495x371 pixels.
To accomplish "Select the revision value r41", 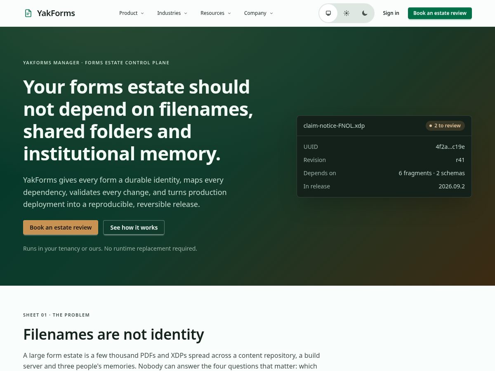I will point(460,160).
